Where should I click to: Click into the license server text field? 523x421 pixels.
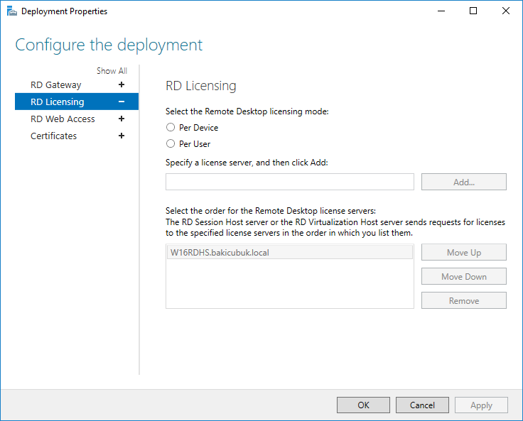pyautogui.click(x=289, y=182)
